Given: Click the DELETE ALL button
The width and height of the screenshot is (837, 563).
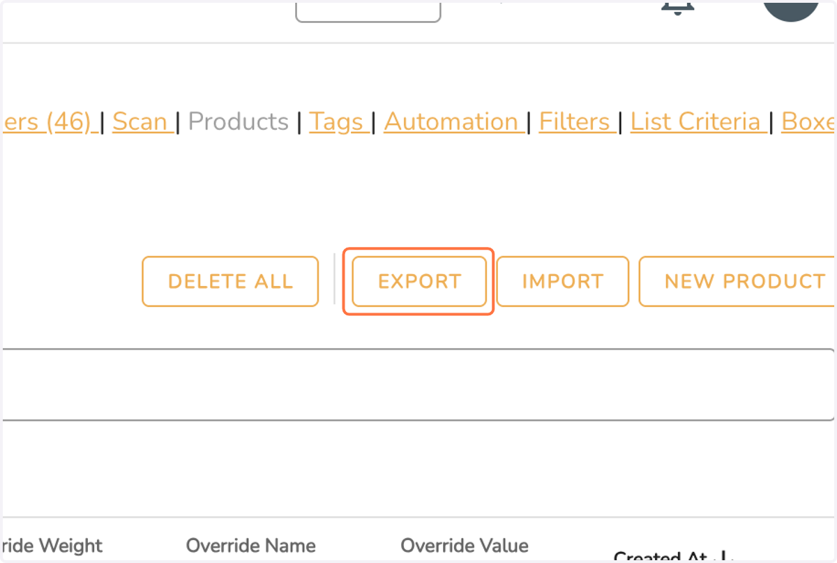Looking at the screenshot, I should click(x=230, y=282).
